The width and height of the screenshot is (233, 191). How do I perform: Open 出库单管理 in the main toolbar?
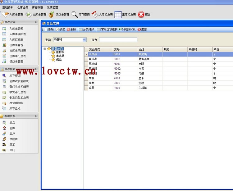36,15
